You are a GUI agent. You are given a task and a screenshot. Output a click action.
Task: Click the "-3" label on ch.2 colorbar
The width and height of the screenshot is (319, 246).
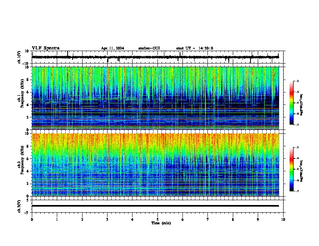297,148
